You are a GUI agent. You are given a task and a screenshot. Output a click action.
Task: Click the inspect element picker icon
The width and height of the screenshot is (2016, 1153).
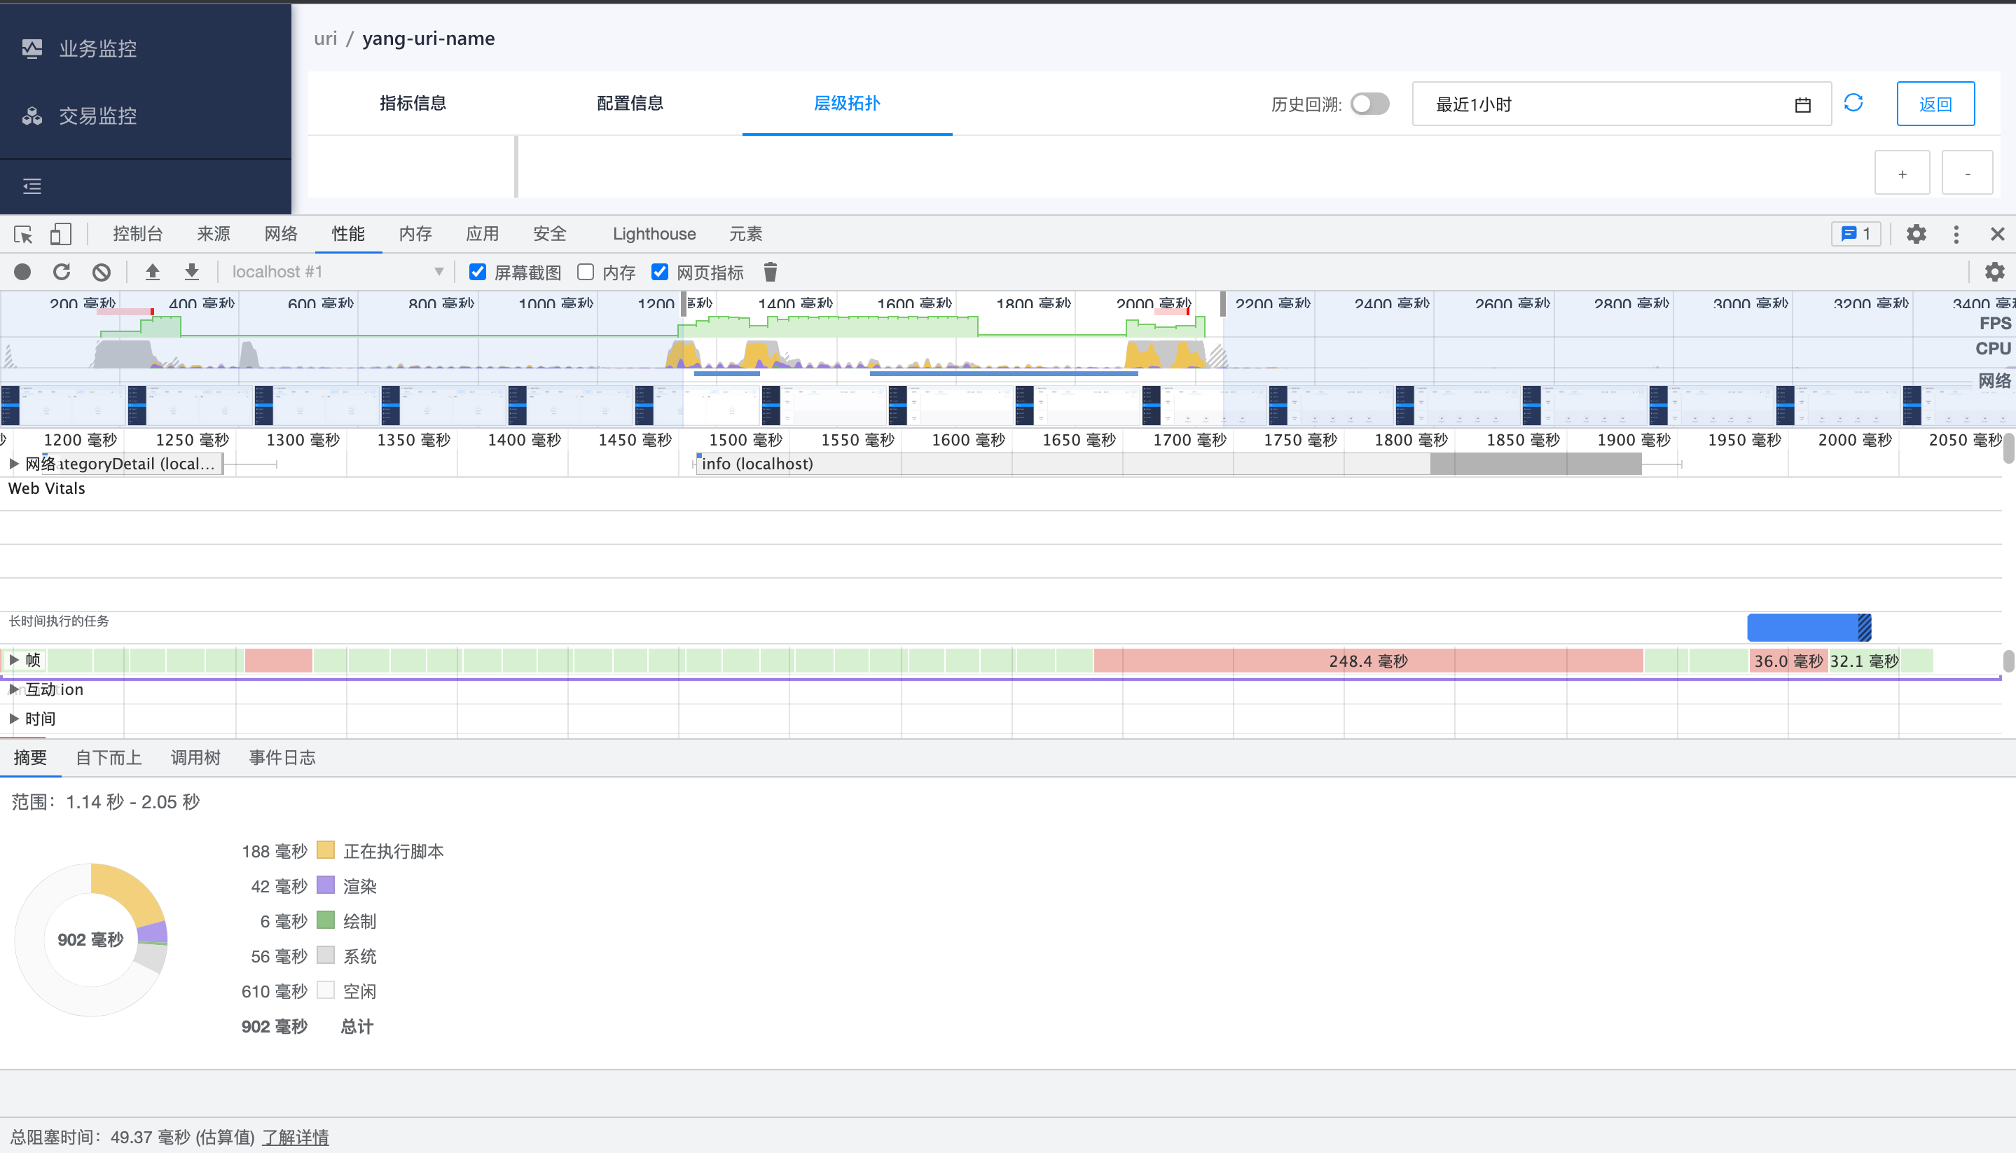(x=23, y=235)
